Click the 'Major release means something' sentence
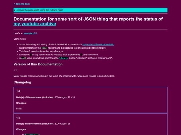The height and width of the screenshot is (135, 181). coord(64,76)
